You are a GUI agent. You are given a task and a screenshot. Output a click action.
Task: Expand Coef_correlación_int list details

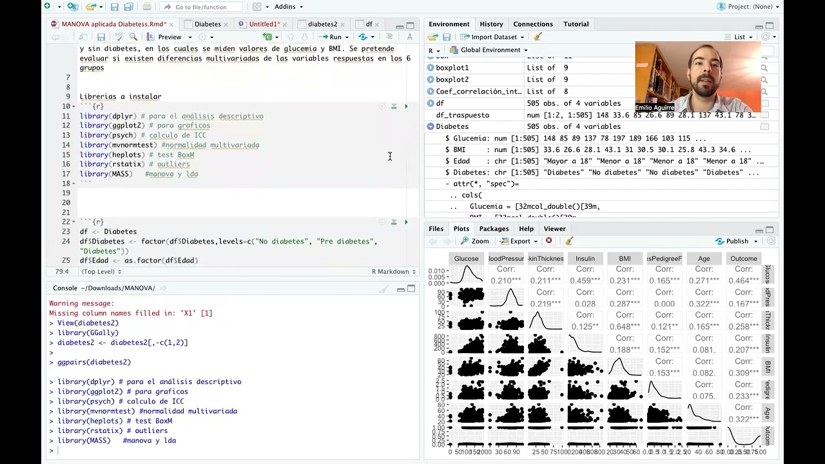point(430,92)
